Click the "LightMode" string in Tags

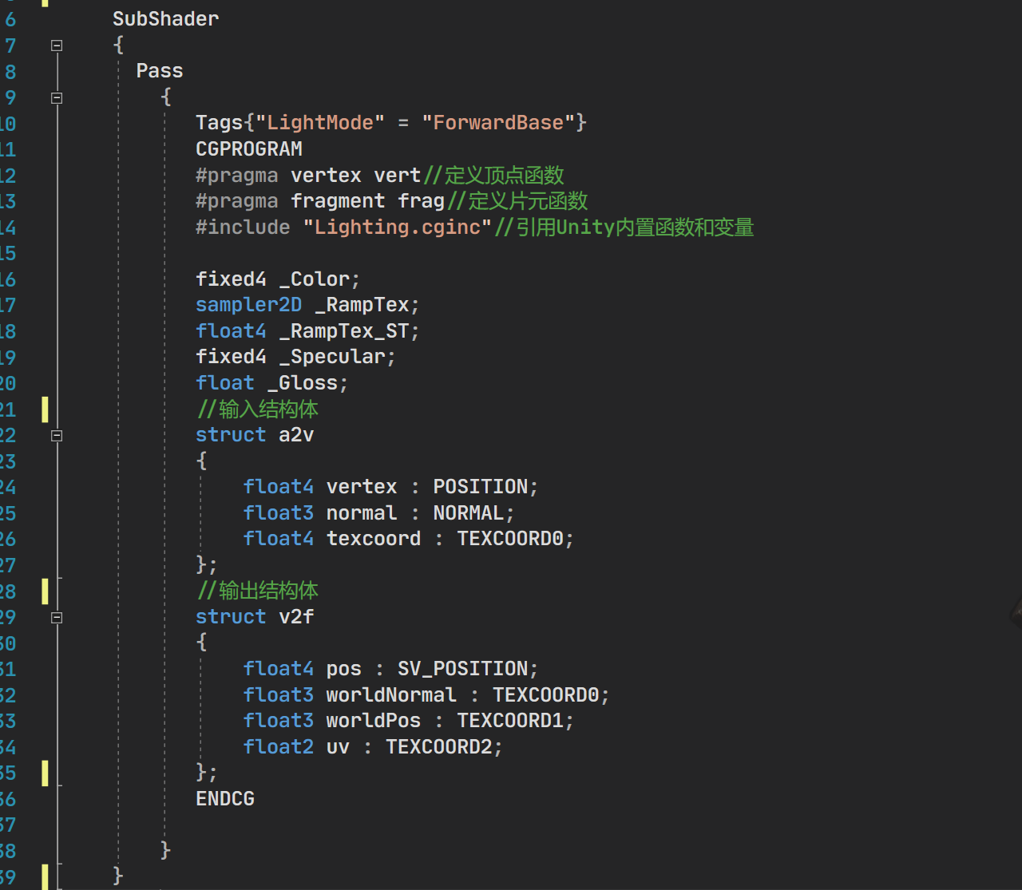coord(319,123)
